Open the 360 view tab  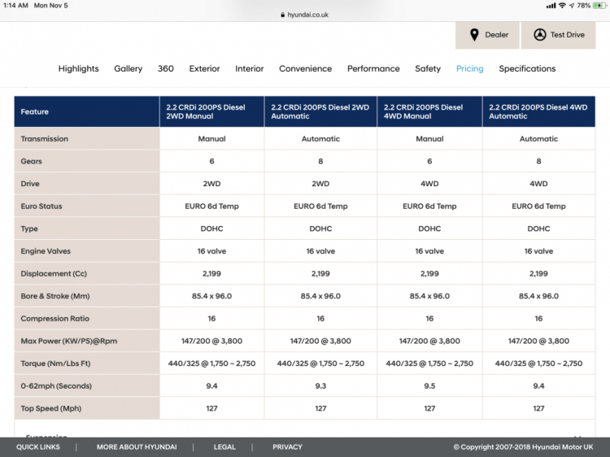pos(166,69)
